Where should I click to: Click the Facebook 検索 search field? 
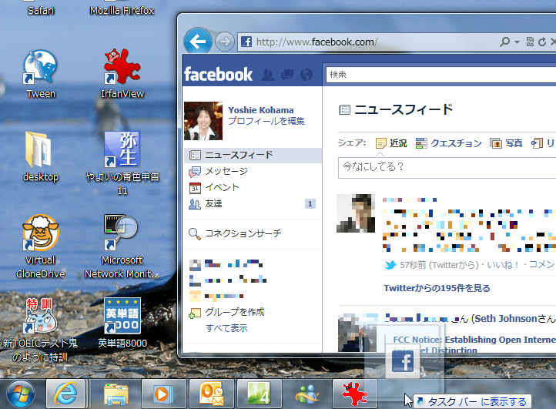440,75
